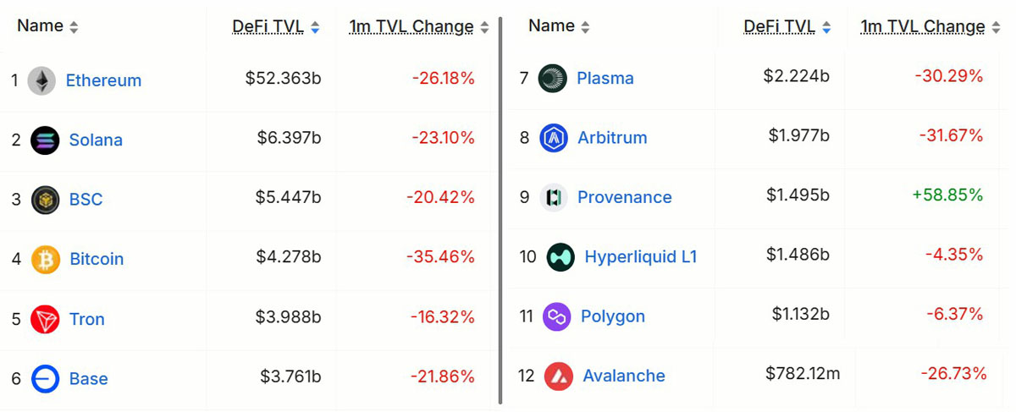Click the Bitcoin logo icon
Image resolution: width=1016 pixels, height=412 pixels.
(x=46, y=259)
